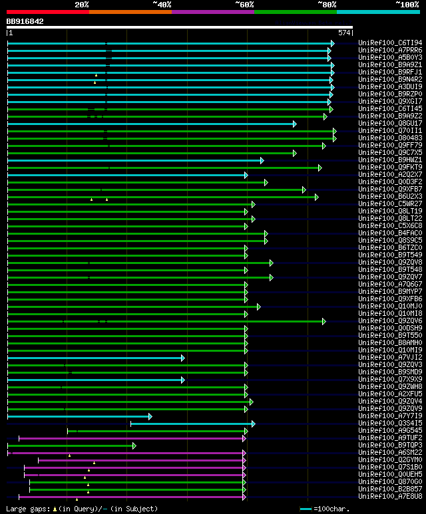The width and height of the screenshot is (426, 514).
Task: Select hit label UniRef100_B9SMD9
Action: click(x=390, y=372)
